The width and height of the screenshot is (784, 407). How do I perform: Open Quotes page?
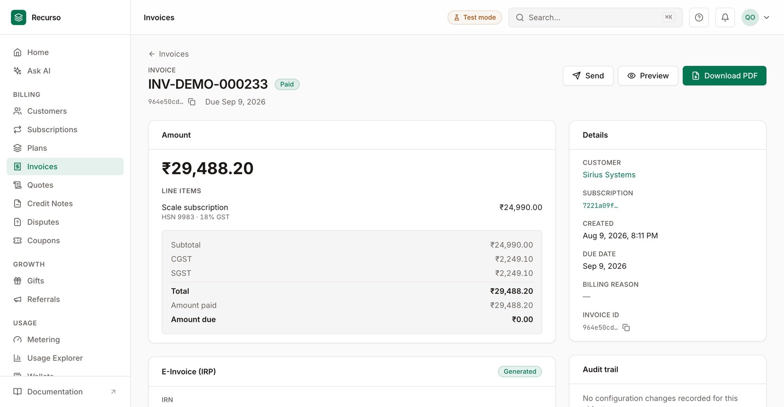point(65,185)
